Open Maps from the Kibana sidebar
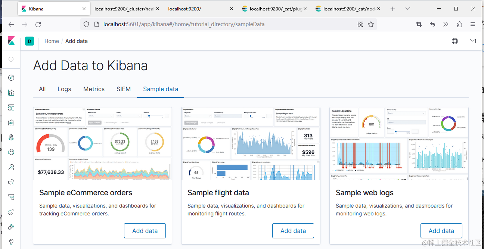Image resolution: width=484 pixels, height=249 pixels. [x=11, y=137]
